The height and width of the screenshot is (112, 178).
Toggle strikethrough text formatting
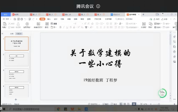(71, 27)
